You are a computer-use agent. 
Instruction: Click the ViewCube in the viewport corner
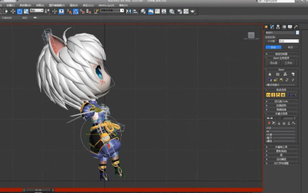tap(251, 35)
